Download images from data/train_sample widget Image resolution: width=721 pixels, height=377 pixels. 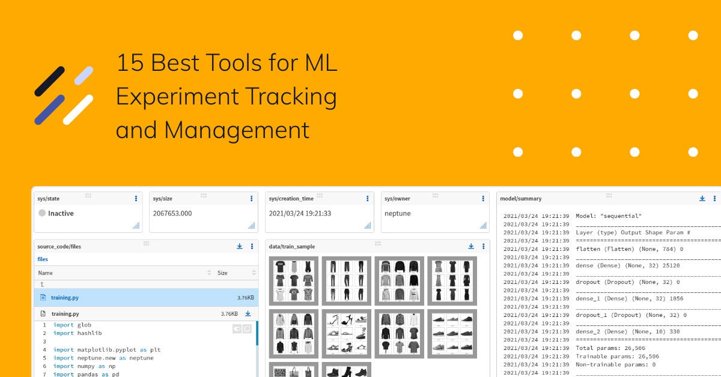(x=470, y=246)
